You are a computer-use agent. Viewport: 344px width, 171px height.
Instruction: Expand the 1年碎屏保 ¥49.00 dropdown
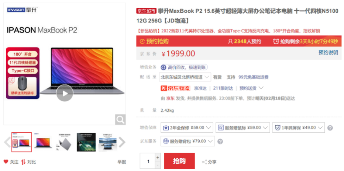[x=299, y=128]
